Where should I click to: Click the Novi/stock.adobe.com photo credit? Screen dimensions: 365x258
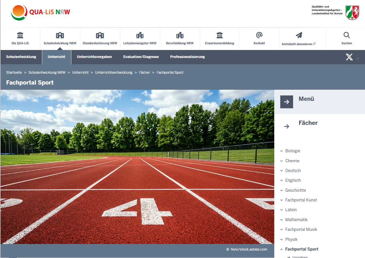click(x=247, y=249)
